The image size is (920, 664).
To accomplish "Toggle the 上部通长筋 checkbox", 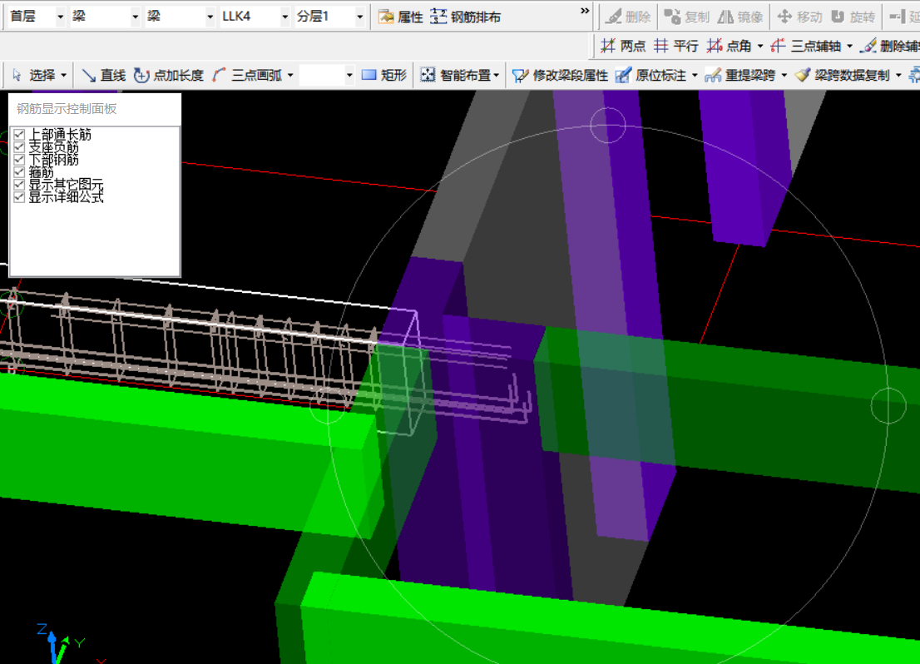I will click(19, 135).
